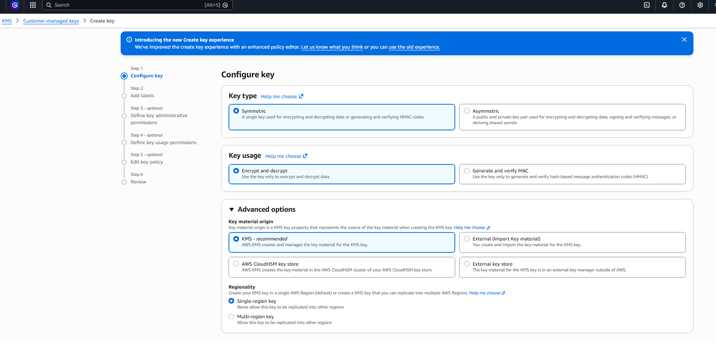
Task: Choose the Multi-region key option
Action: click(x=231, y=316)
